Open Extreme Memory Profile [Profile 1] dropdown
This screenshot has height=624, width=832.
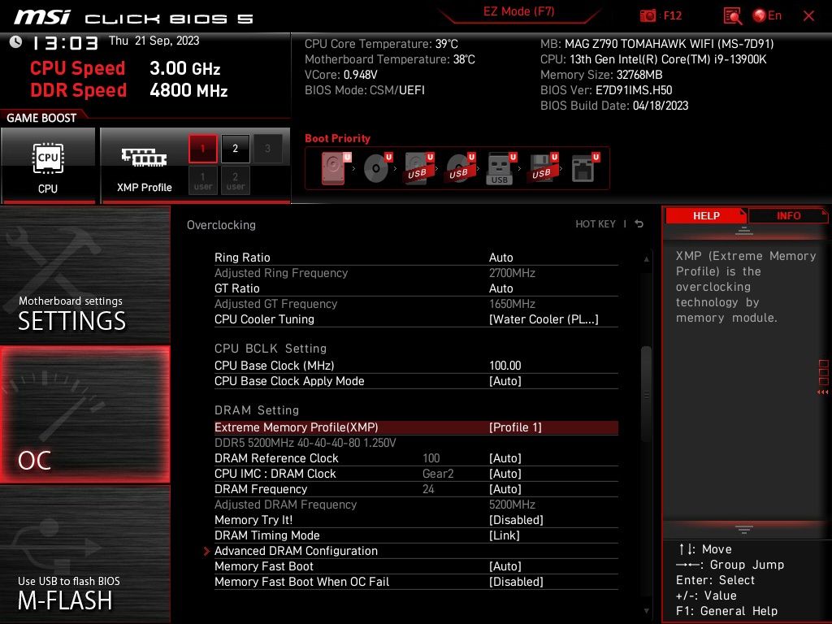(x=515, y=427)
